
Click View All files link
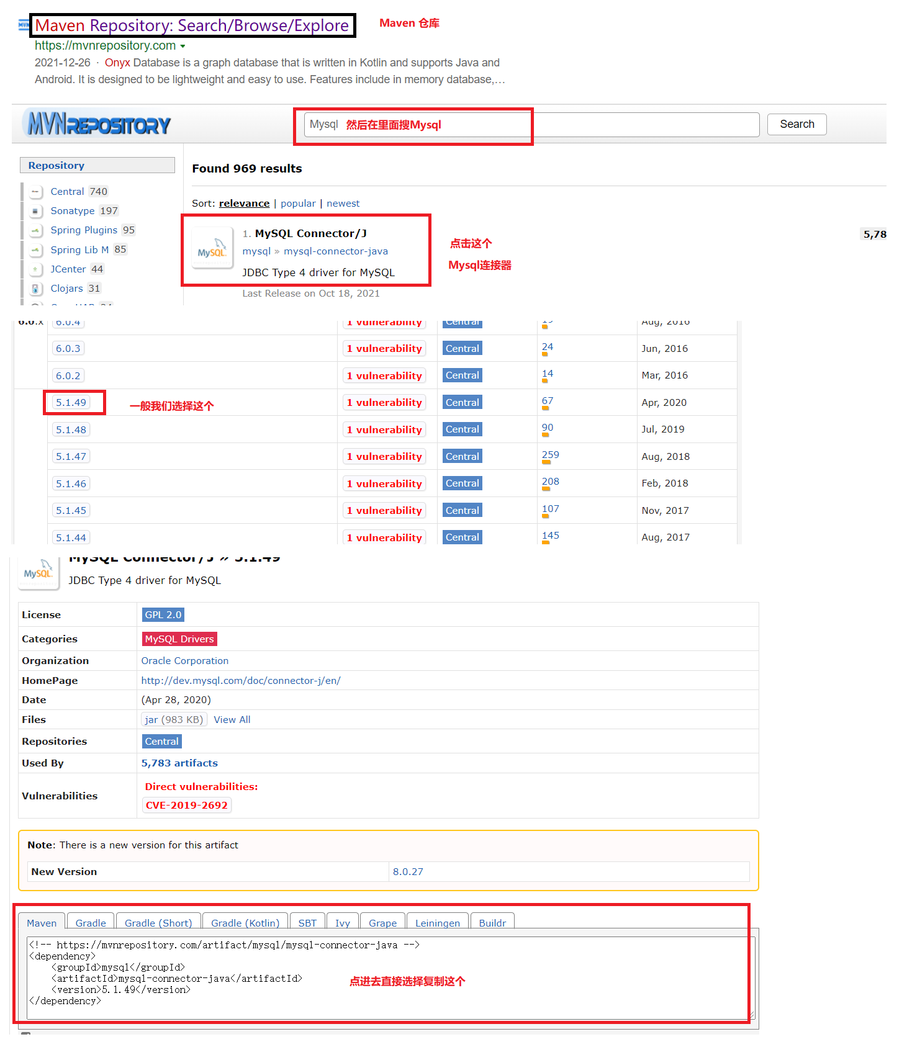click(x=232, y=720)
